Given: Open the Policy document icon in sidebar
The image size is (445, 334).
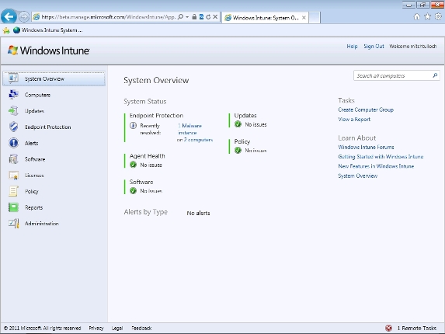Looking at the screenshot, I should click(13, 191).
